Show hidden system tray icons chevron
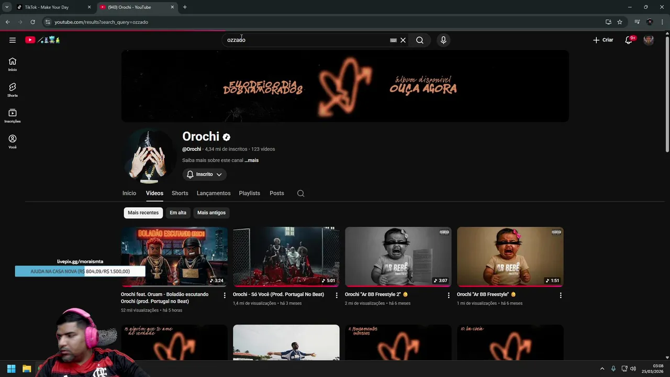Image resolution: width=670 pixels, height=377 pixels. tap(602, 369)
